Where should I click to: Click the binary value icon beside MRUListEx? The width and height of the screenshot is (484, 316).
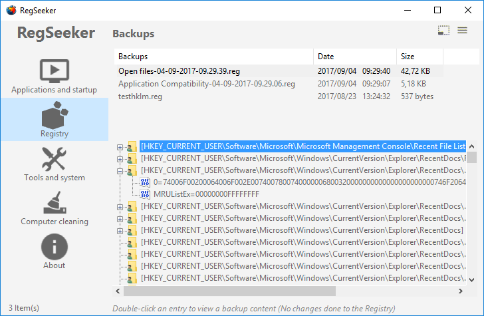(145, 194)
